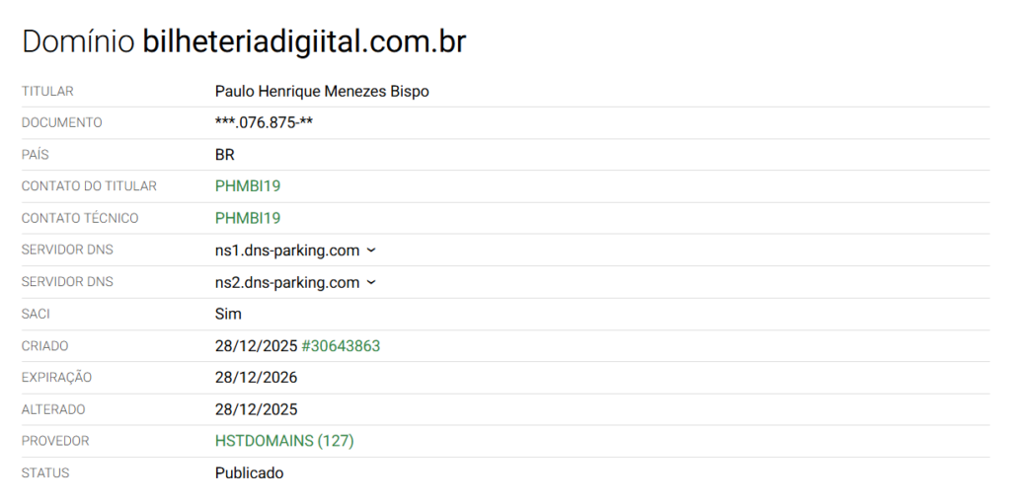Screen dimensions: 1011x503
Task: Click the bilheteriadigiital.com.br domain heading
Action: click(304, 41)
